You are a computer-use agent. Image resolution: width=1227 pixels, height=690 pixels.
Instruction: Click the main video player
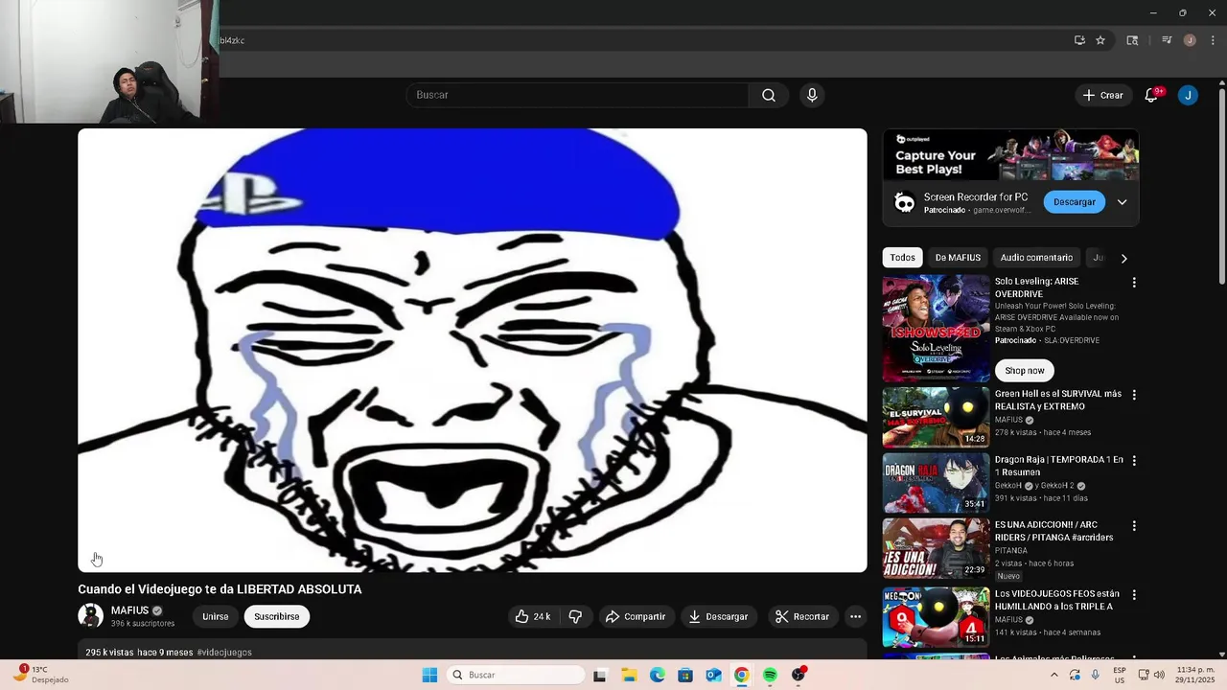tap(473, 351)
